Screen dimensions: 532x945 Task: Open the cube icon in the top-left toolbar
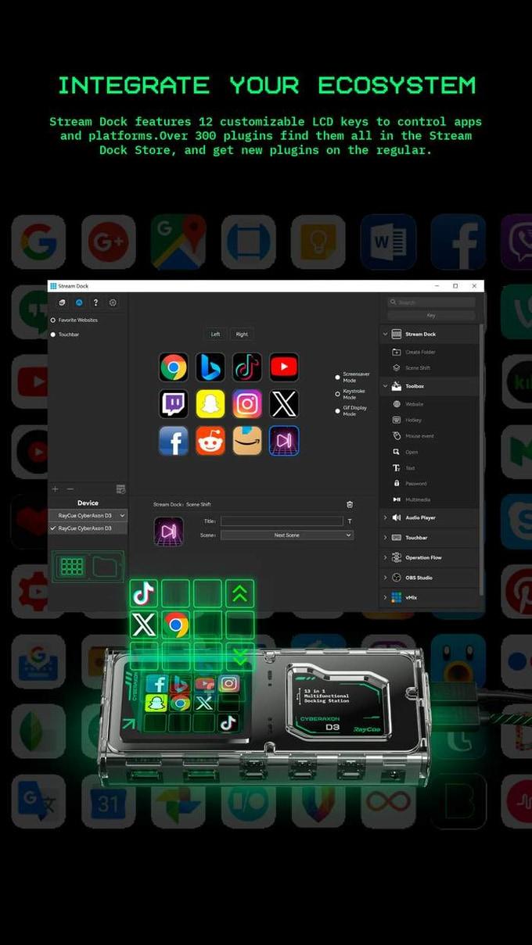(x=62, y=302)
